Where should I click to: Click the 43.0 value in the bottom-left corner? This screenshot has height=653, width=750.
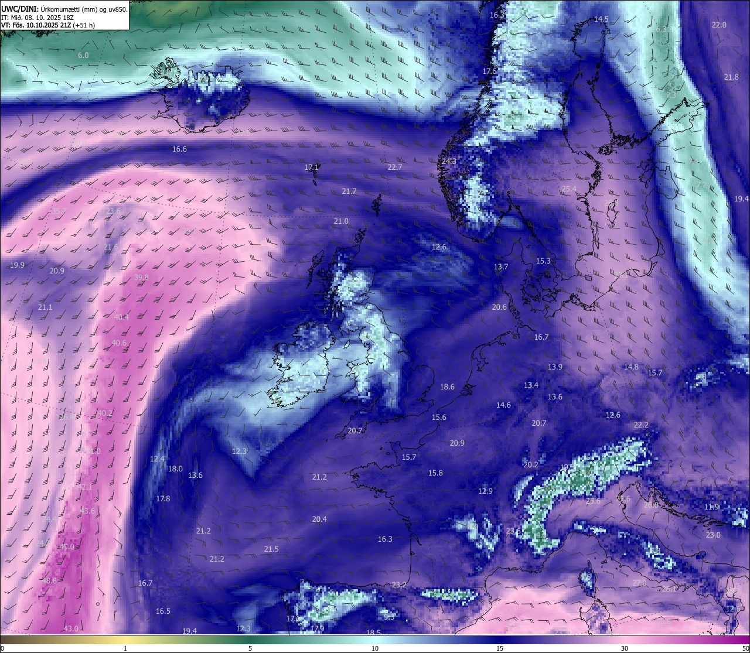(x=71, y=629)
